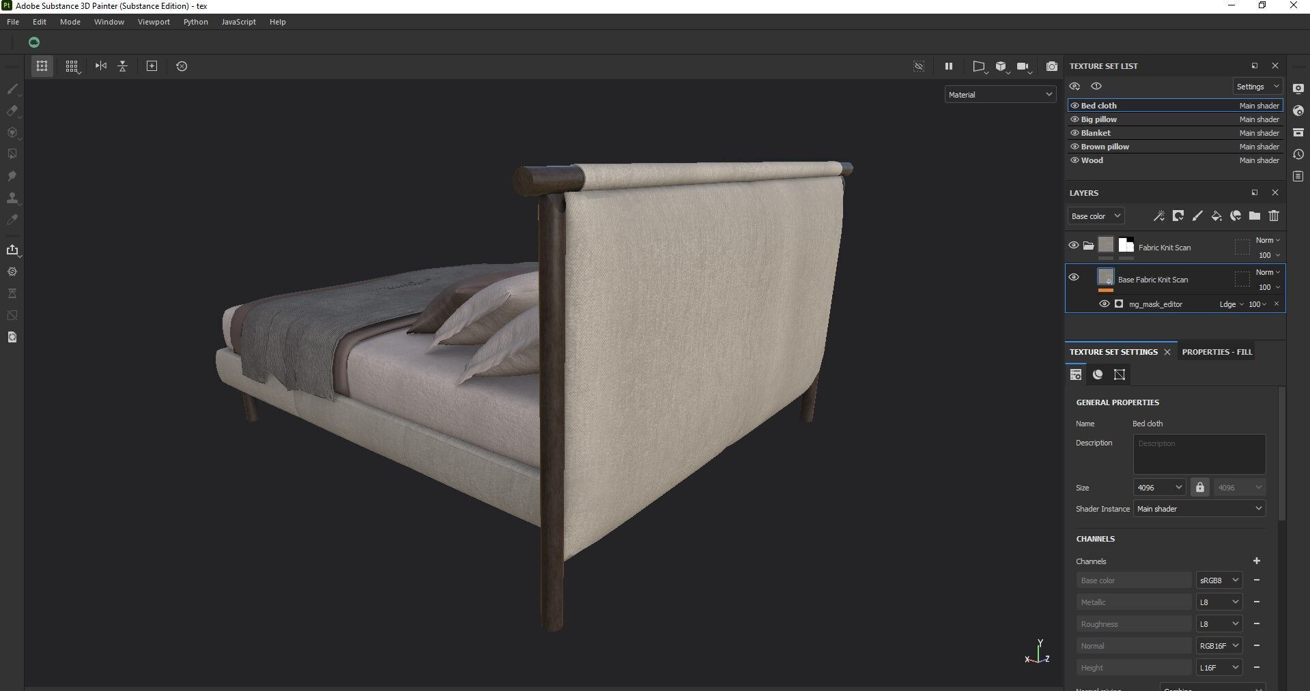Hide the Blanket texture set
The width and height of the screenshot is (1310, 691).
1074,133
